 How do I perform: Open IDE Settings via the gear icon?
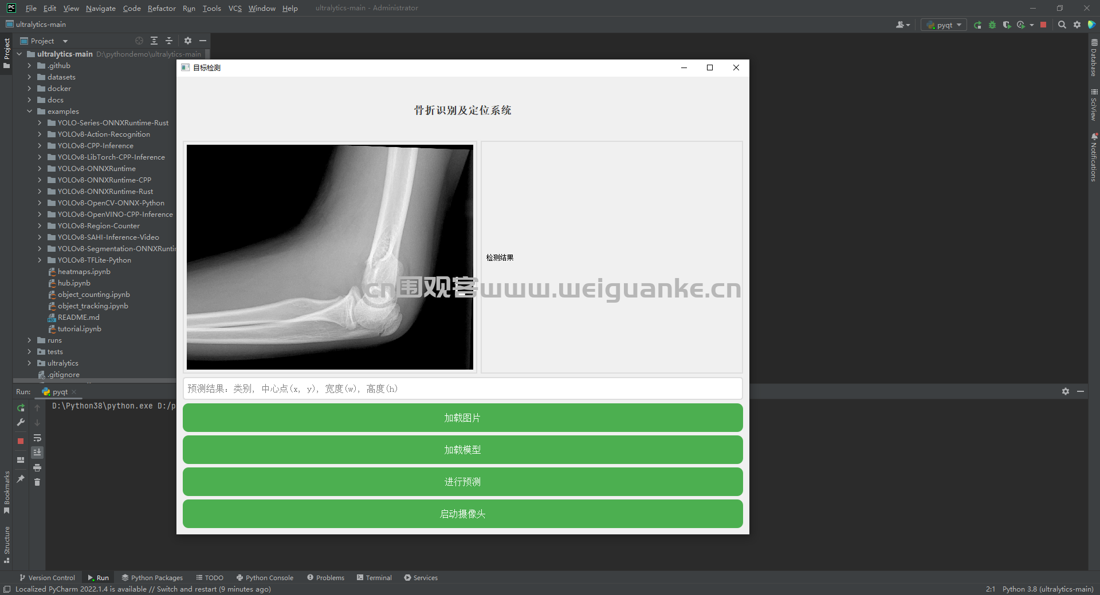point(1078,25)
